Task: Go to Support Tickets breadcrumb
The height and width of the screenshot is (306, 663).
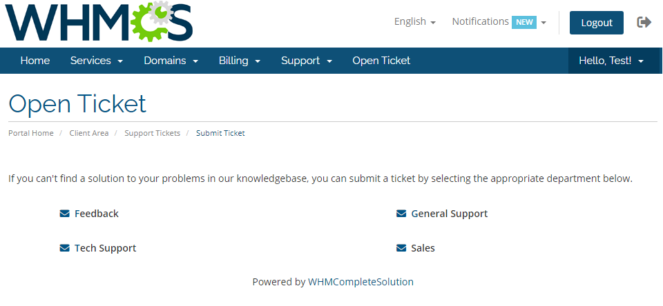Action: (x=152, y=134)
